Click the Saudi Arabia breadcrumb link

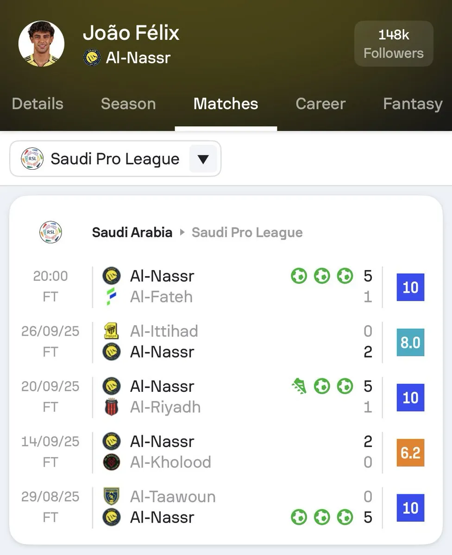tap(132, 232)
